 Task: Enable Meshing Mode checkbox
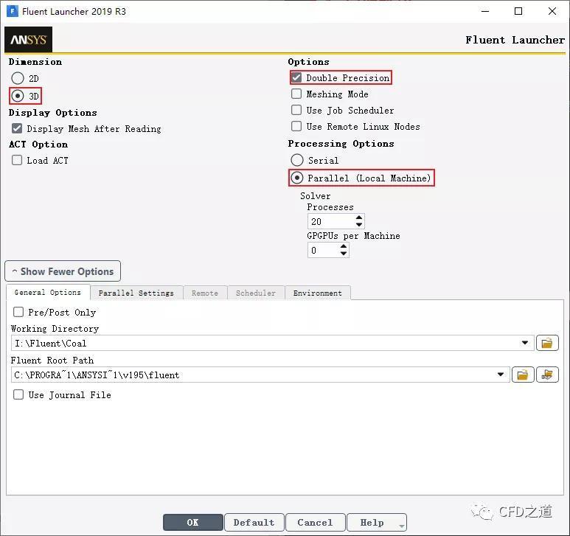296,94
